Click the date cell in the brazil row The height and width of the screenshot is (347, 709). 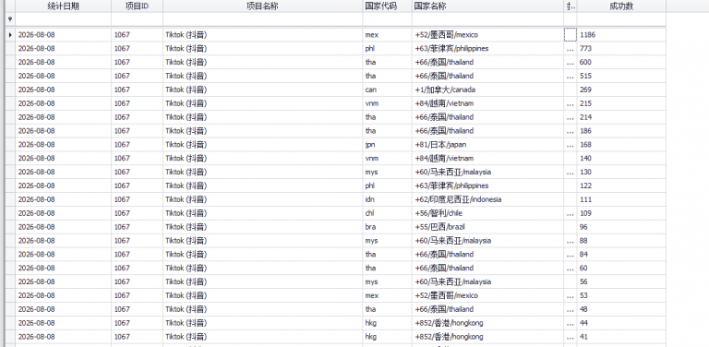pyautogui.click(x=64, y=227)
